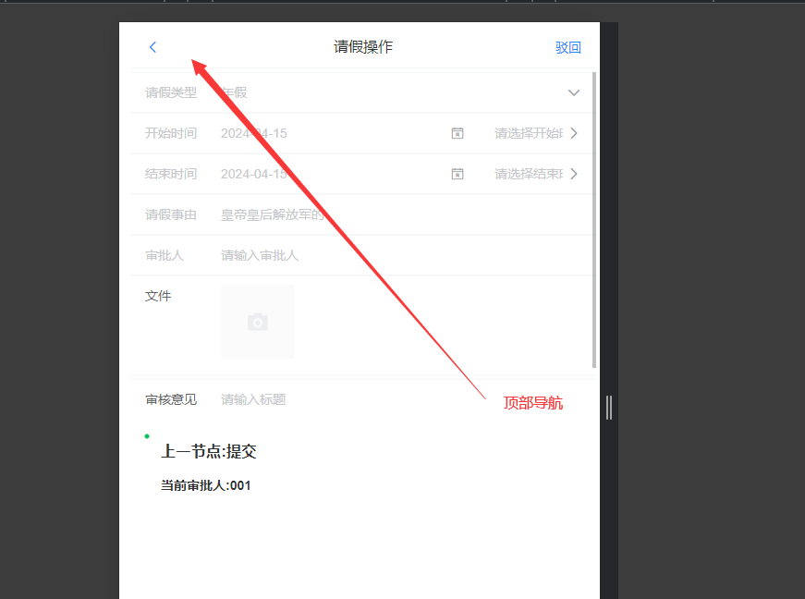Click the 当前审批人:001 text
The image size is (805, 599).
click(x=205, y=485)
